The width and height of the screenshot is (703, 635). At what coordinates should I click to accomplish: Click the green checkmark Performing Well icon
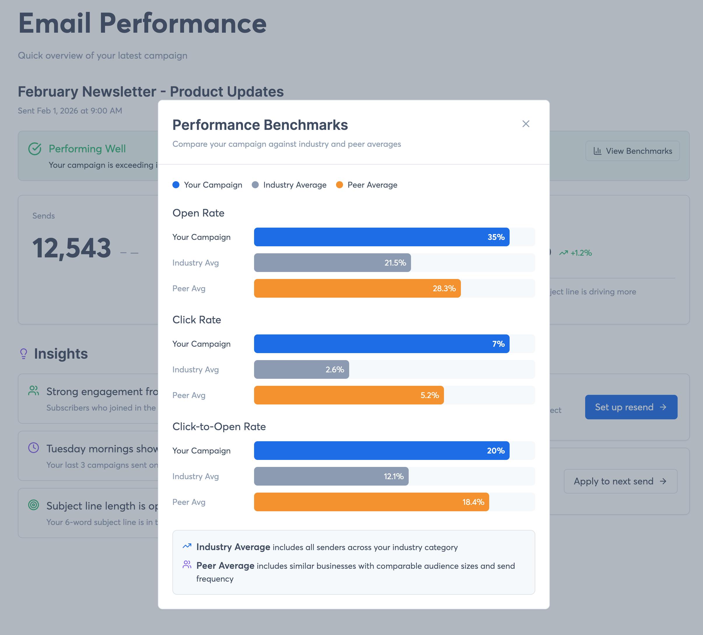[x=35, y=149]
